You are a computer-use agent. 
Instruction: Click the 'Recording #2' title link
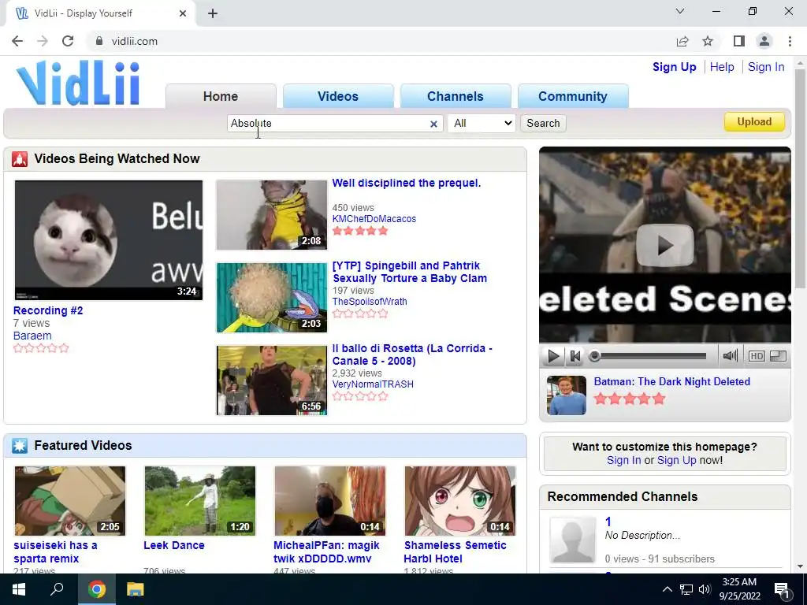[x=48, y=310]
